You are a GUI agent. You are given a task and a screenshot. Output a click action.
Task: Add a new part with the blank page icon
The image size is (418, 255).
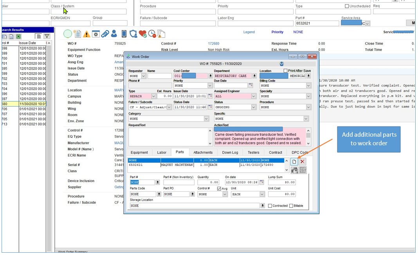[294, 162]
